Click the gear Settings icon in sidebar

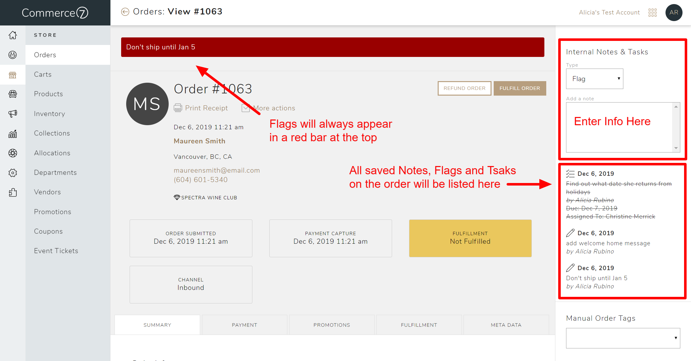tap(13, 173)
